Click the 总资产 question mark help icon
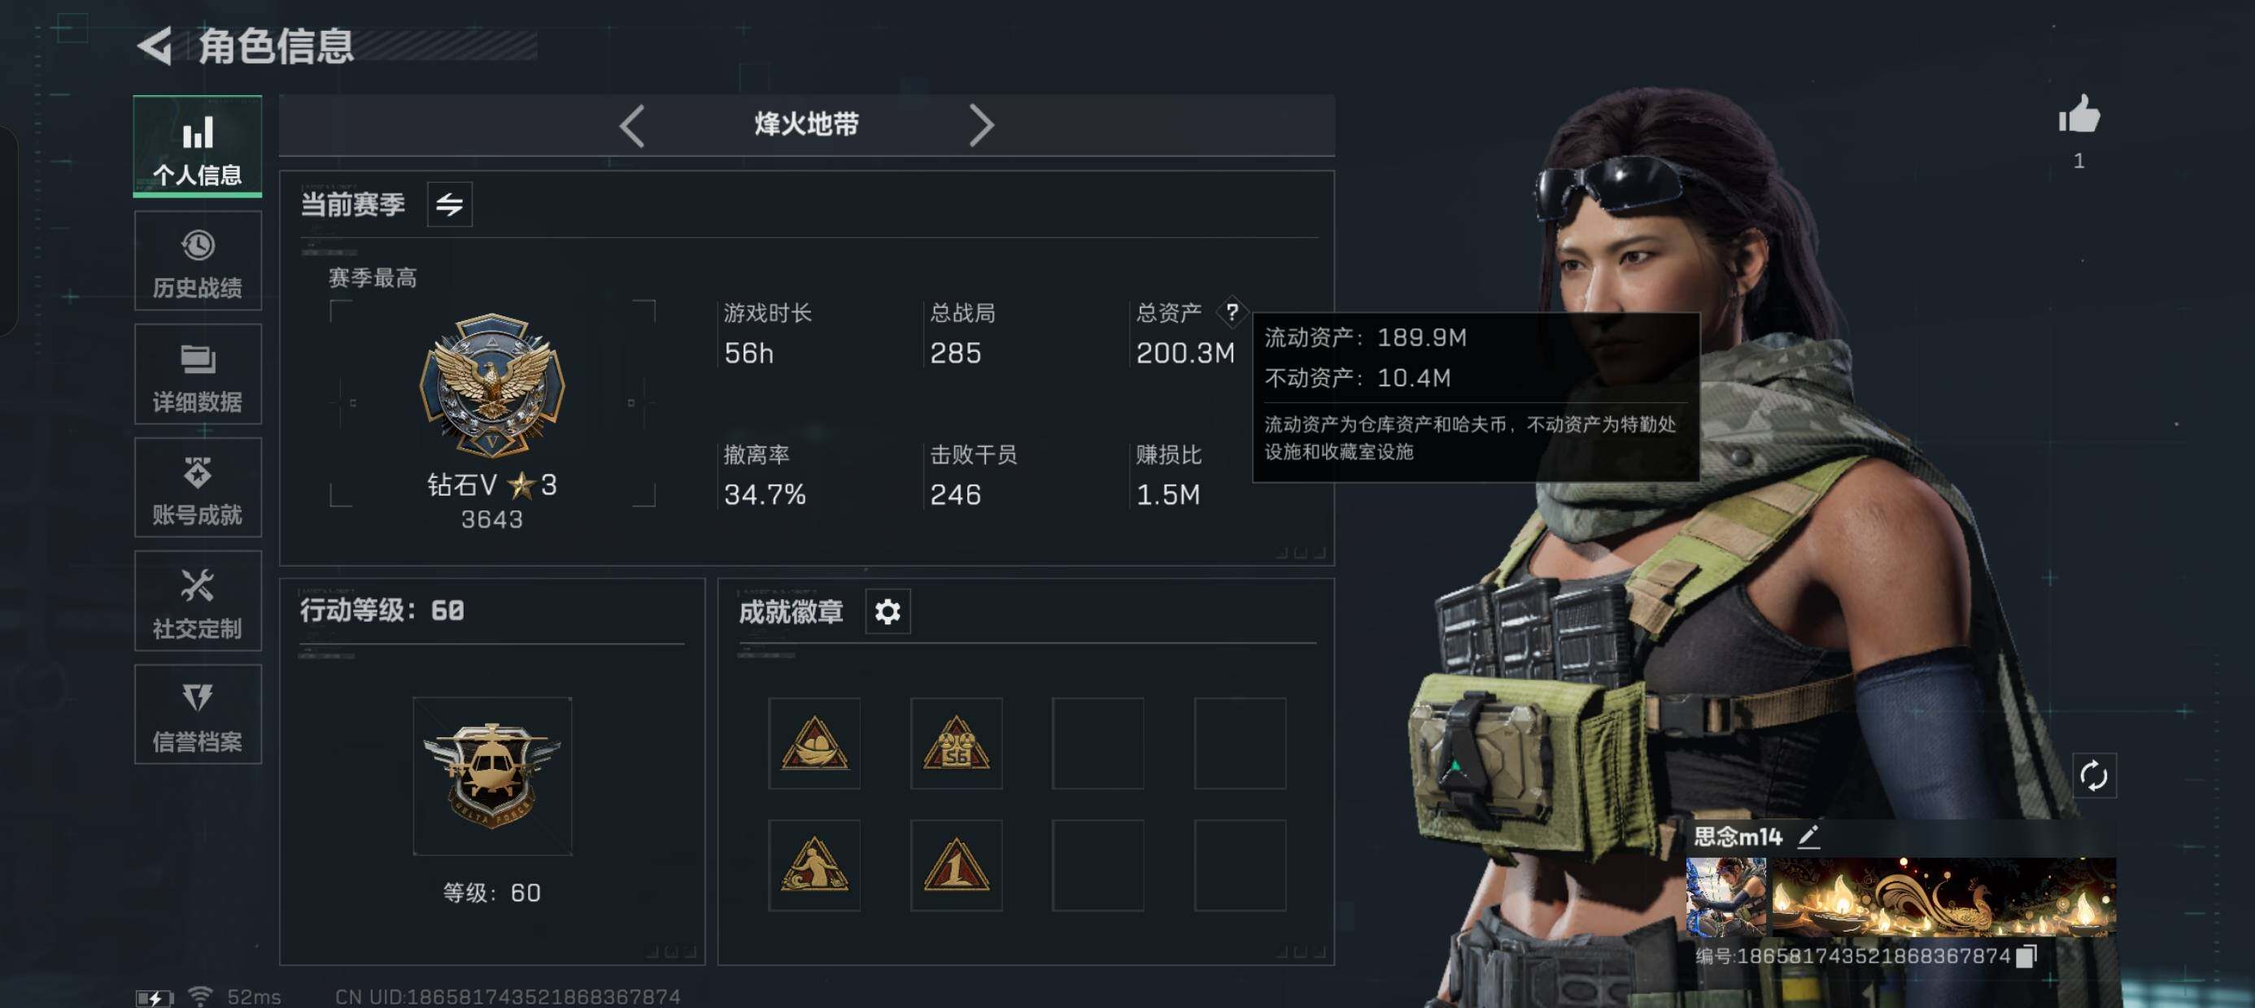The width and height of the screenshot is (2255, 1008). [1232, 312]
